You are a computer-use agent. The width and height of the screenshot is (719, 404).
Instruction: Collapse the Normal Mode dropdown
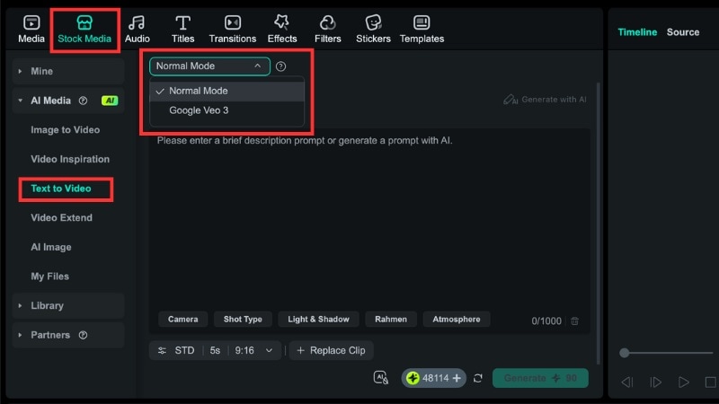[x=209, y=66]
